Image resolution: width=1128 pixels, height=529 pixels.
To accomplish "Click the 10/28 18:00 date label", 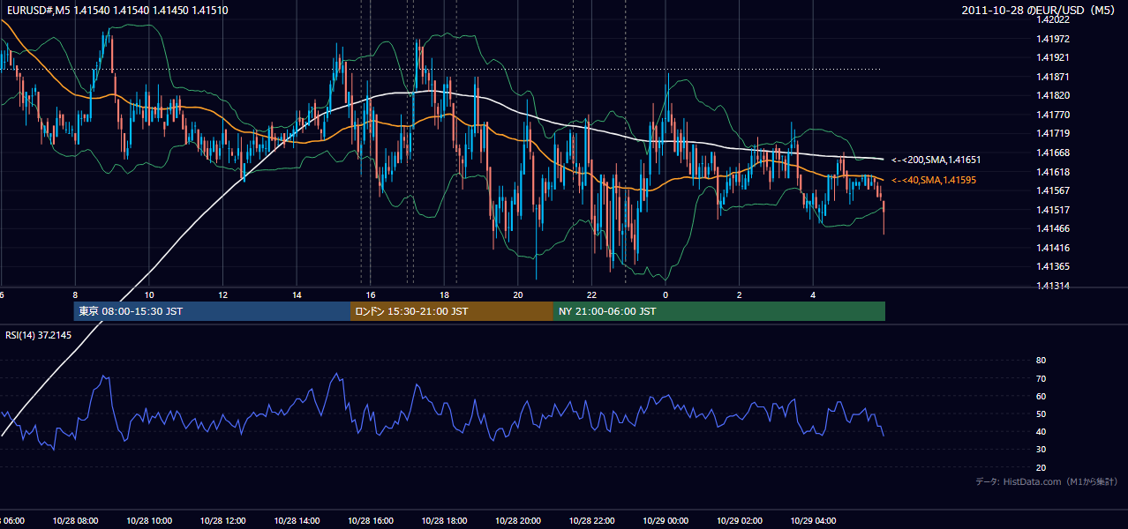I will coord(444,520).
